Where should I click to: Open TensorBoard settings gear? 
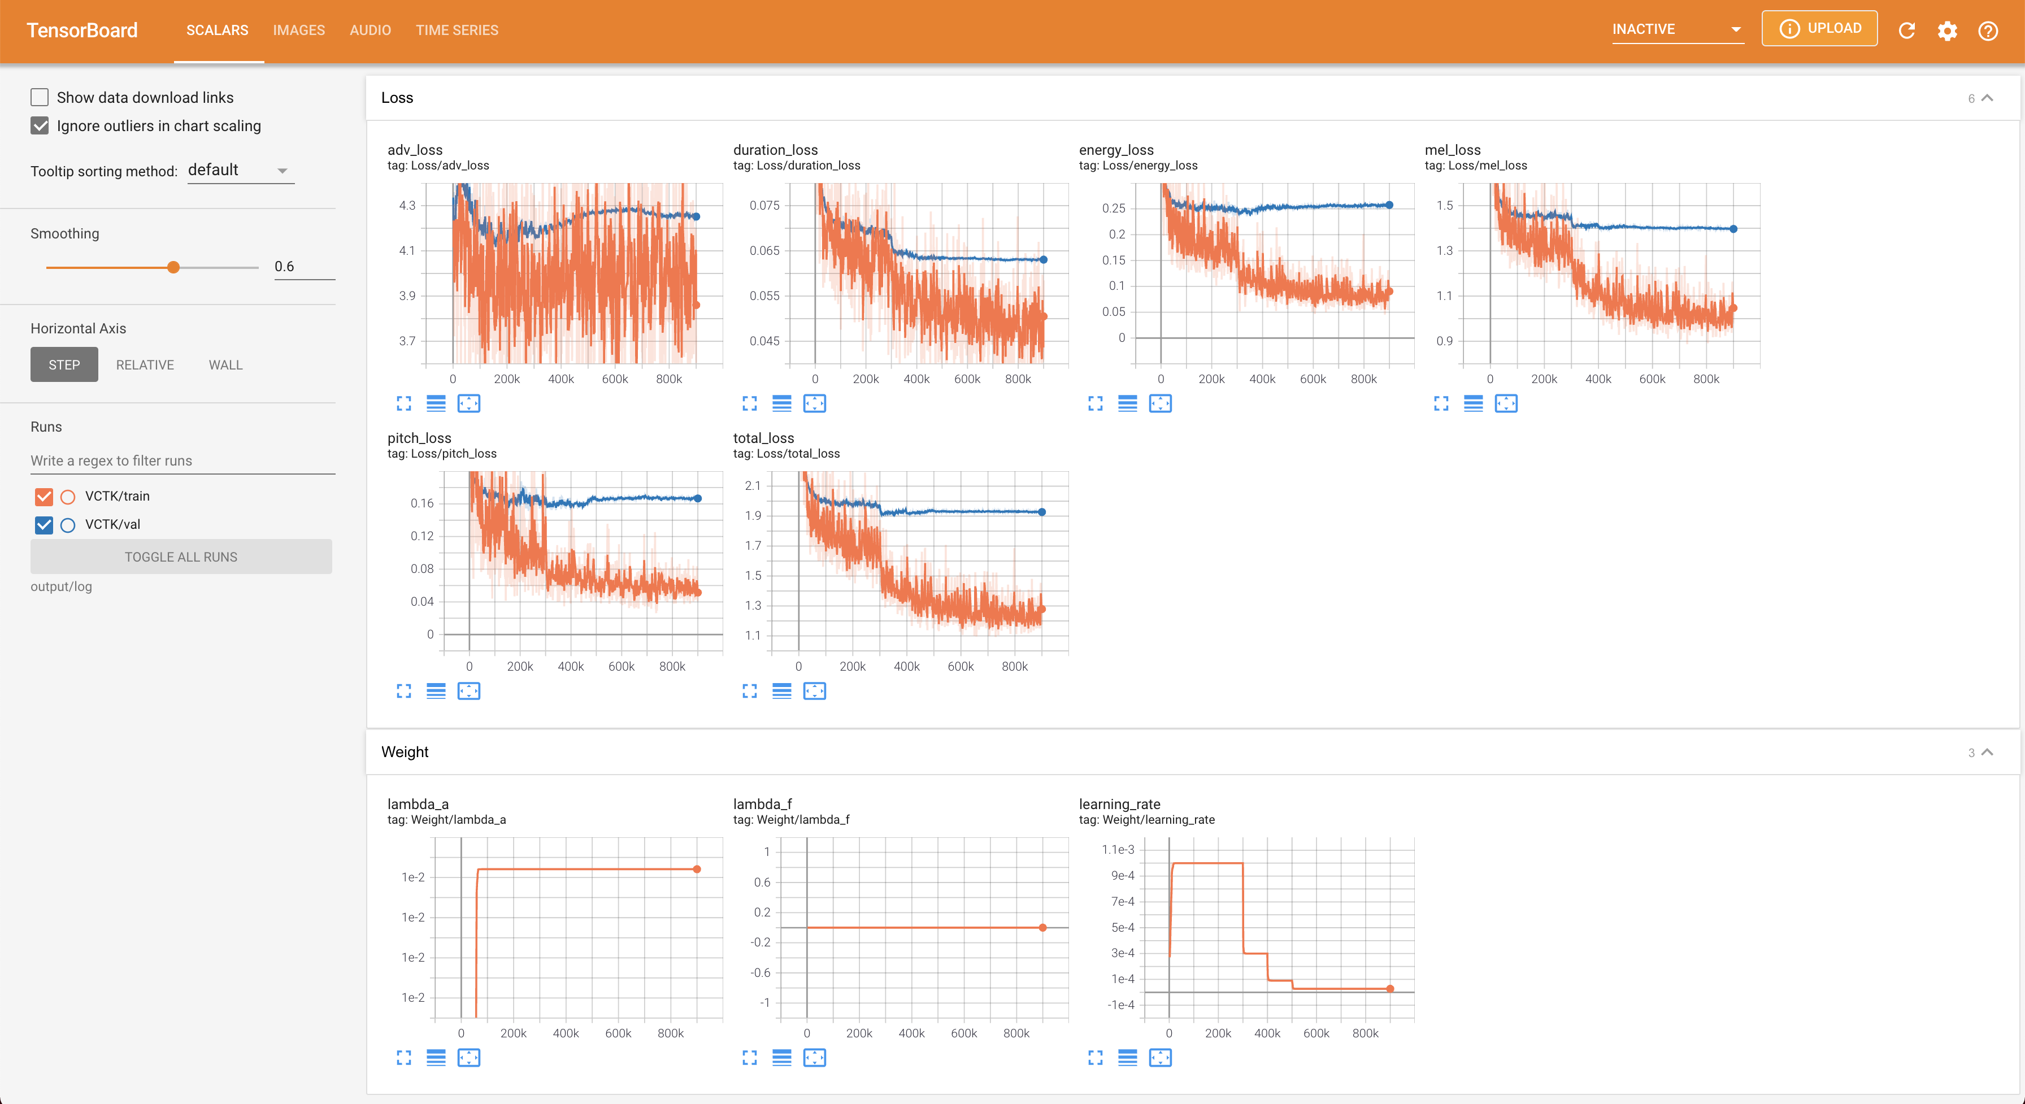pos(1947,31)
